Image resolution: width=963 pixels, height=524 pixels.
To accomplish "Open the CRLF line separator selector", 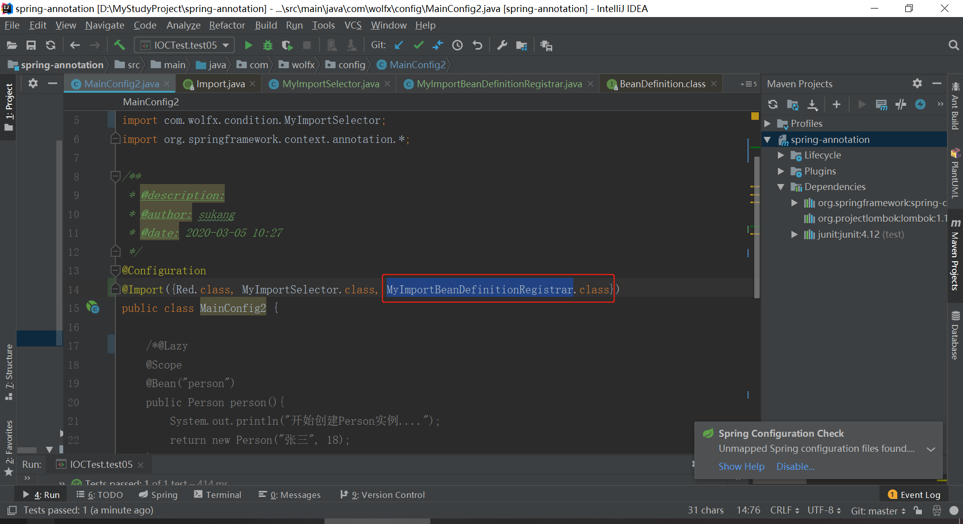I will coord(784,510).
